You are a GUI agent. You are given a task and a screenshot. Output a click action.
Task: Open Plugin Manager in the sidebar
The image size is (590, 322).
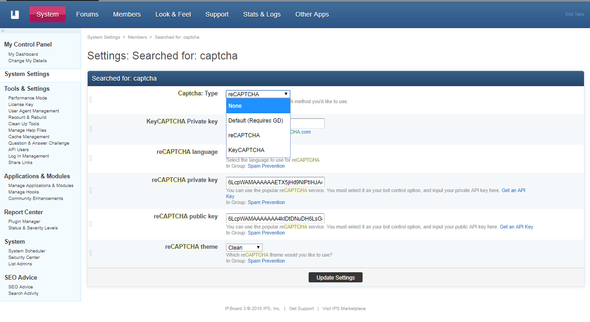coord(24,222)
